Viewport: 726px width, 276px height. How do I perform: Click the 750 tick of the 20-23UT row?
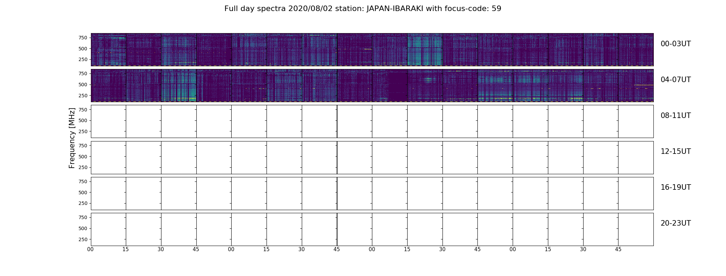point(83,217)
